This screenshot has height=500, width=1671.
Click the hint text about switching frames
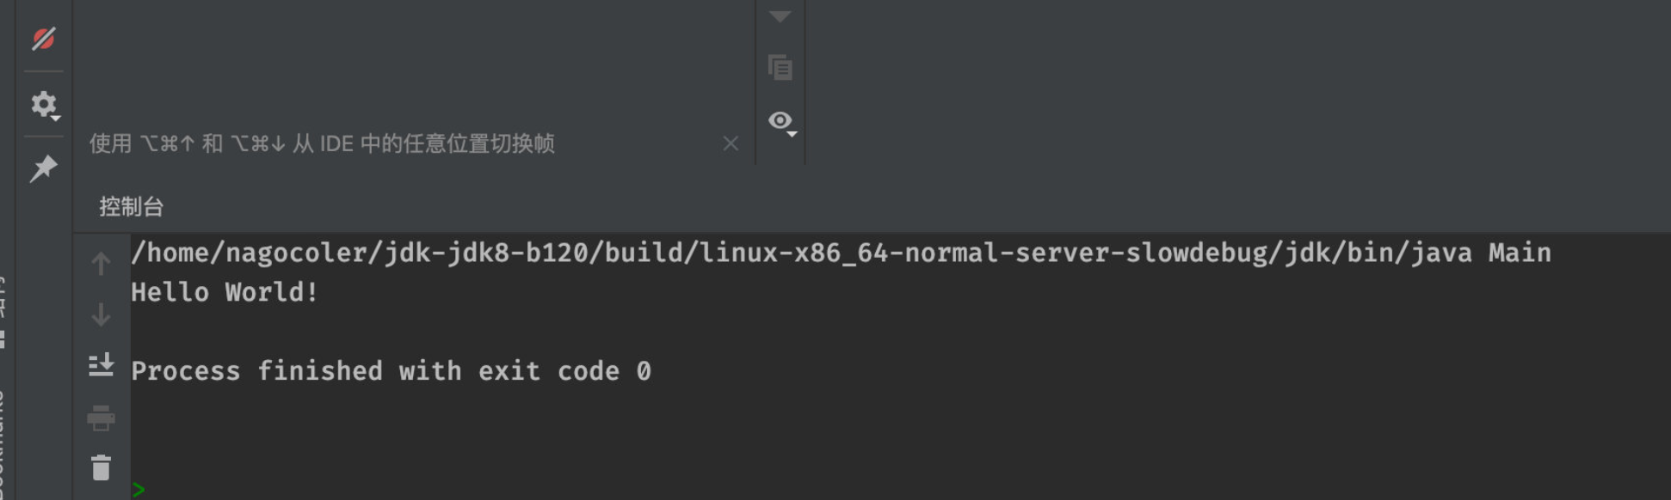(322, 143)
